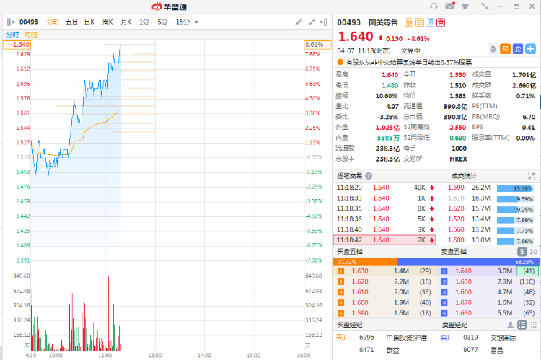
Task: Switch chart to 日K daily candlestick tab
Action: pos(89,22)
